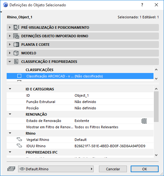Click the Planta e Corte panel icon

tap(16, 45)
